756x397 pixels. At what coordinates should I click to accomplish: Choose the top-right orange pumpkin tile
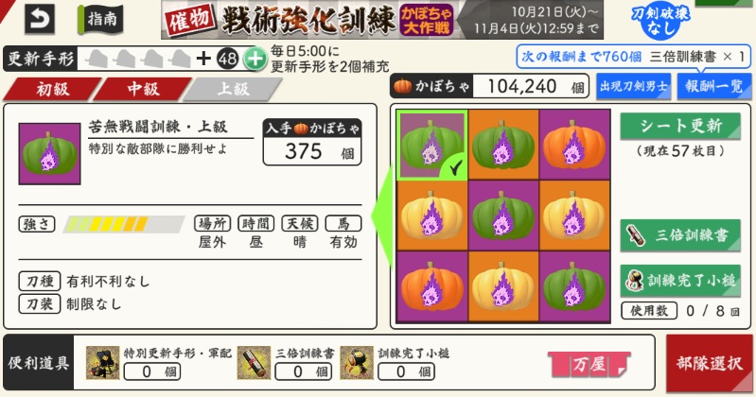click(x=574, y=145)
